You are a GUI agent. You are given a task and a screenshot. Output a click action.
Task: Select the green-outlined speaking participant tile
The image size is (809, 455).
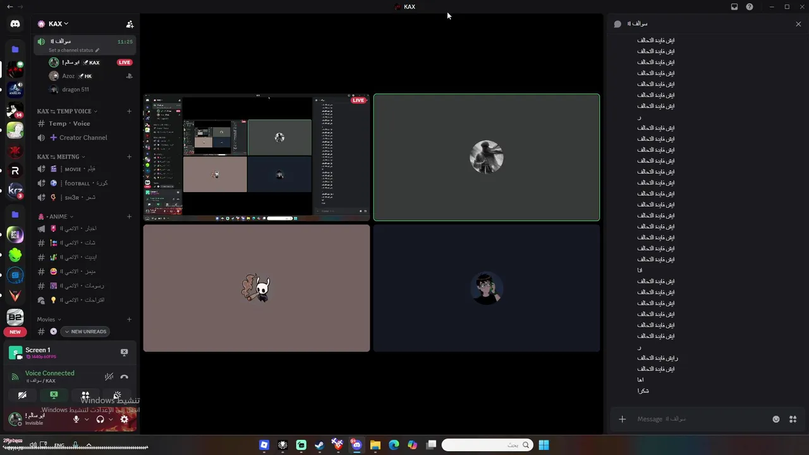click(x=487, y=157)
